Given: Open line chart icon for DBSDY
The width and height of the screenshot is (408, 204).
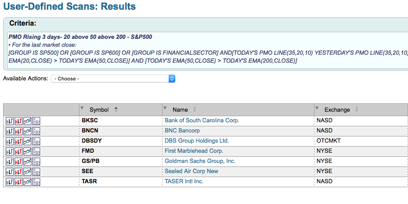Looking at the screenshot, I should (27, 141).
